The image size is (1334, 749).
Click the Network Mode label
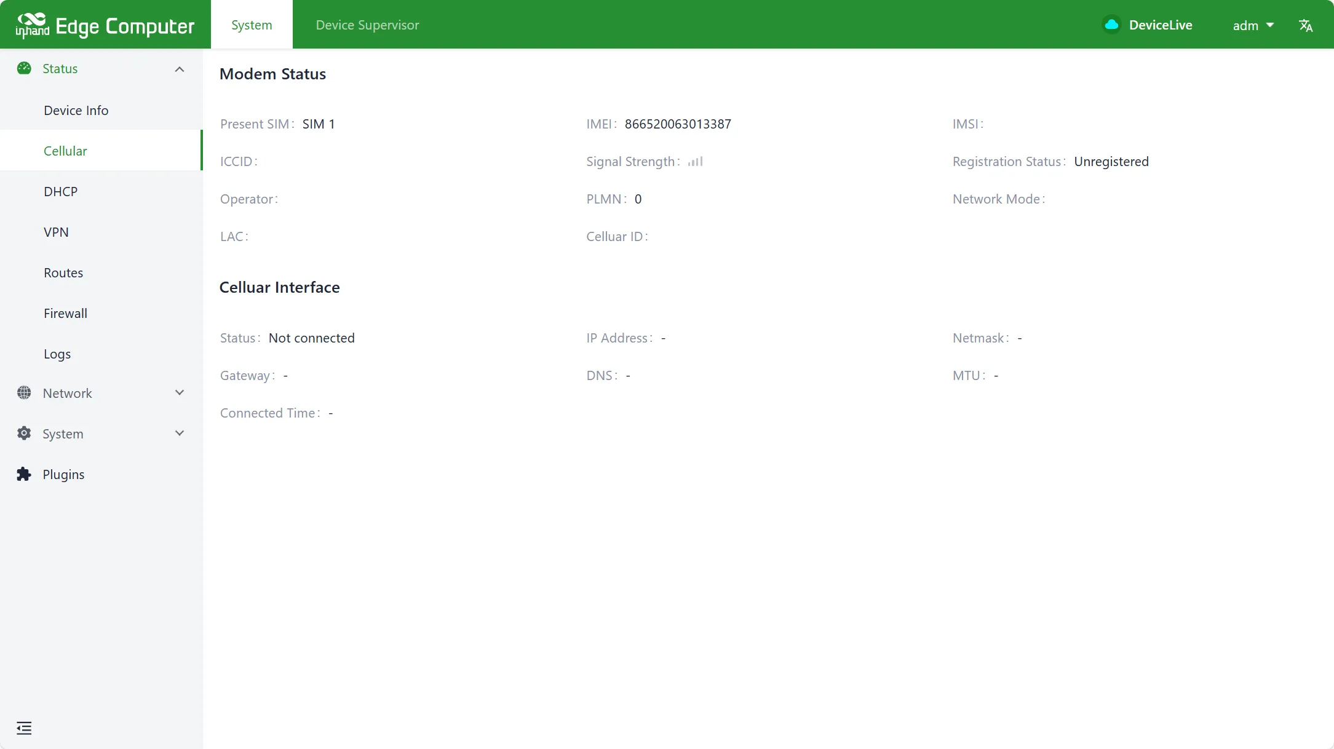[x=998, y=199]
